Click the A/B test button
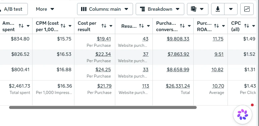 point(13,9)
